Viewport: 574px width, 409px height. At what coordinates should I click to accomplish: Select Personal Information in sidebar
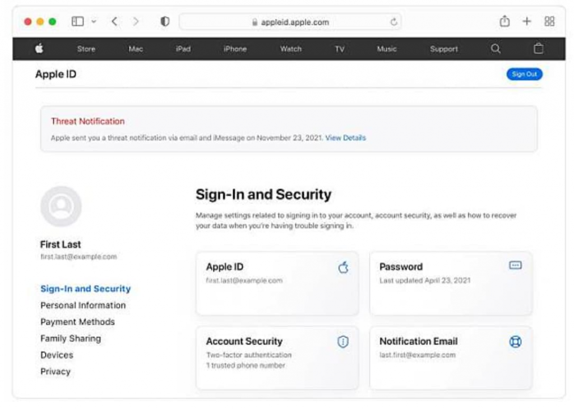pos(83,305)
